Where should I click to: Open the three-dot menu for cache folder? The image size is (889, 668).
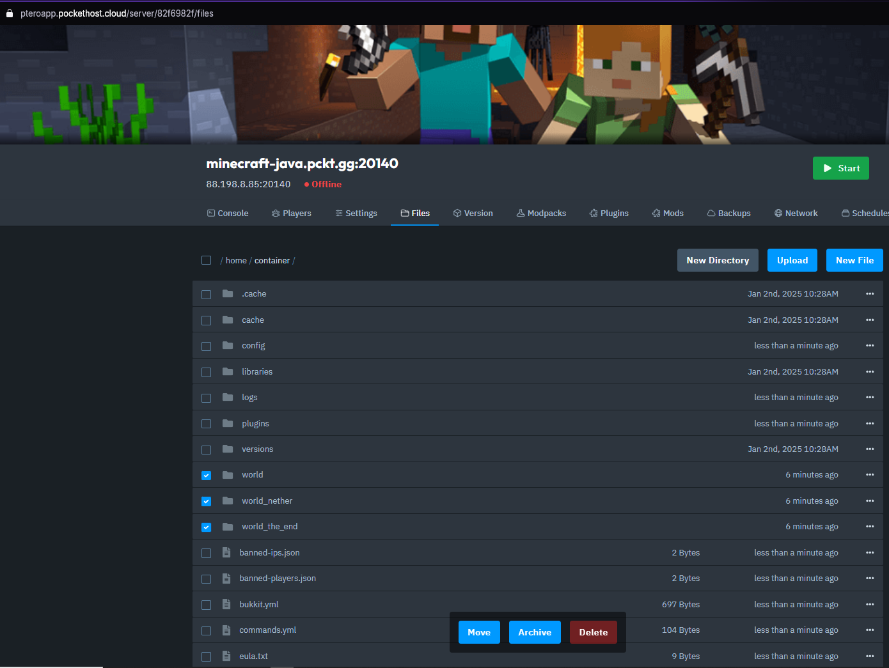point(870,320)
